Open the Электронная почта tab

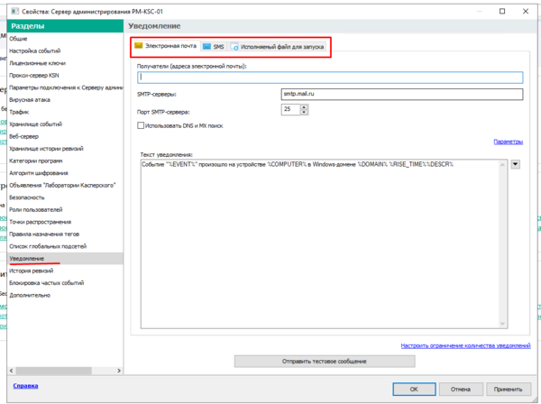(166, 46)
